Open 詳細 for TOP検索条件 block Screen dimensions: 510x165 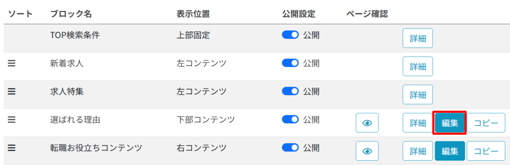[418, 38]
